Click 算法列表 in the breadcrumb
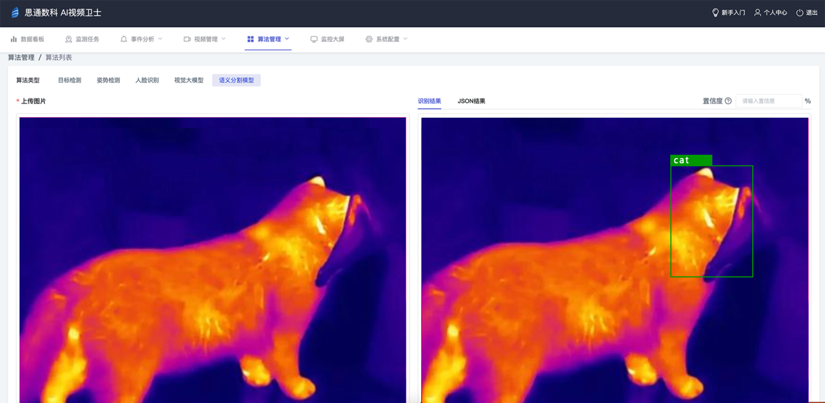 click(59, 58)
